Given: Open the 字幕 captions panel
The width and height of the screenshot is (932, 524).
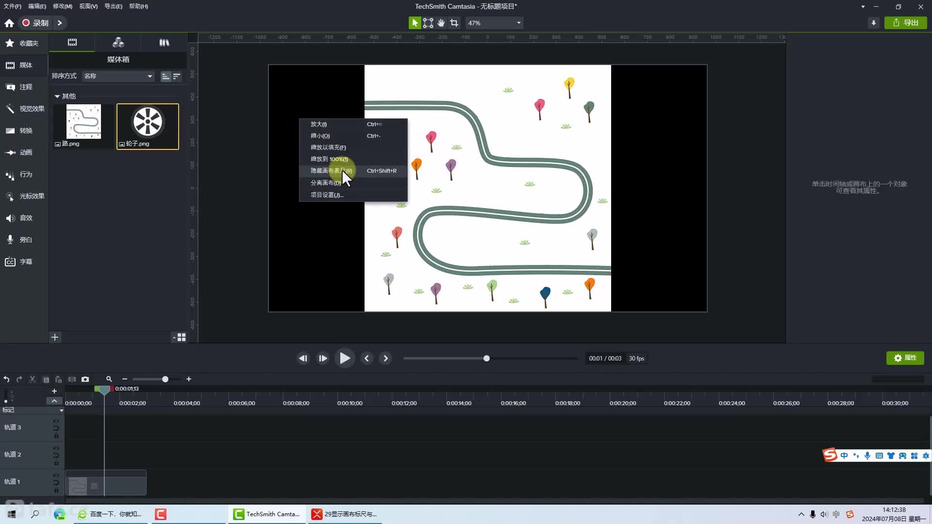Looking at the screenshot, I should [x=24, y=262].
